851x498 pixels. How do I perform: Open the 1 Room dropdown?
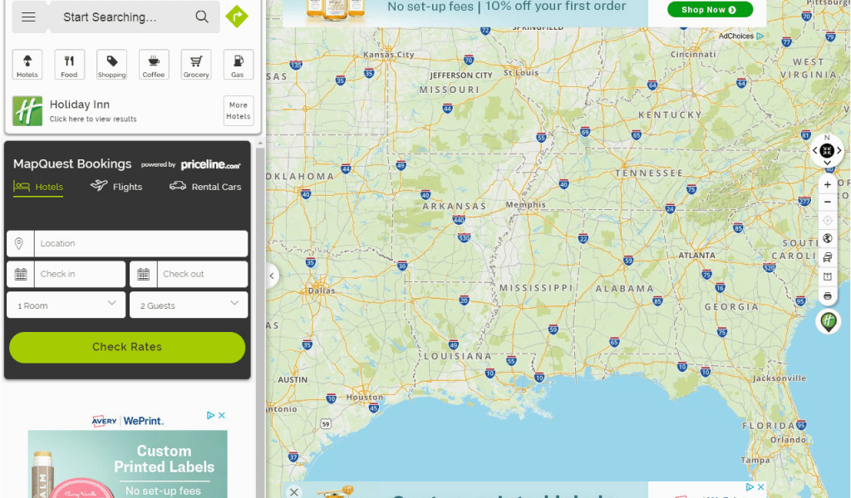click(66, 305)
